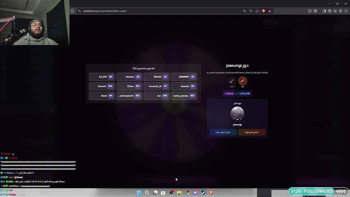The width and height of the screenshot is (350, 197).
Task: Select the kick (طرد) shoe icon
Action: pos(243,81)
